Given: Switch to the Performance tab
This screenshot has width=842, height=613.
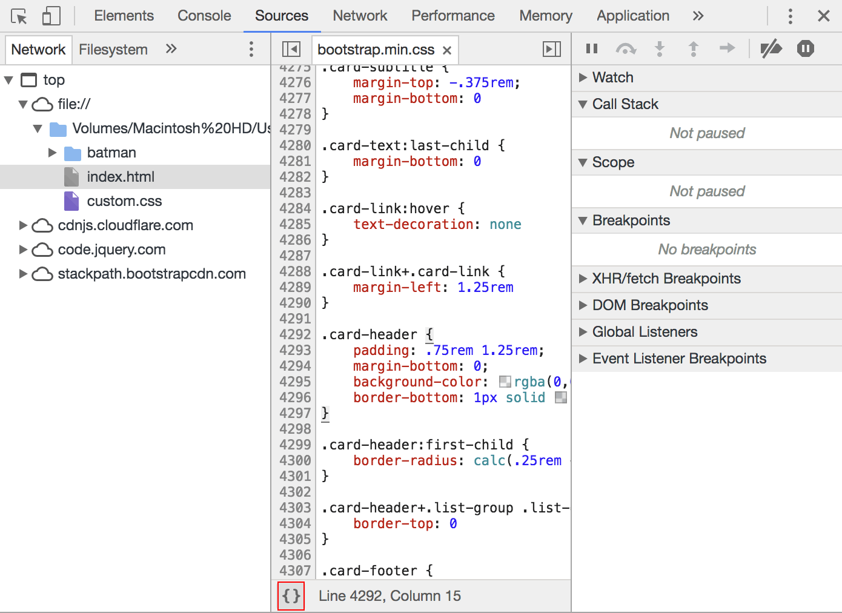Looking at the screenshot, I should (x=453, y=16).
